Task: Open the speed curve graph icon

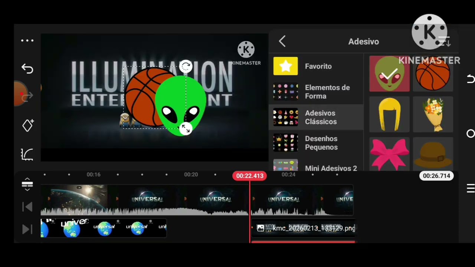Action: [27, 154]
